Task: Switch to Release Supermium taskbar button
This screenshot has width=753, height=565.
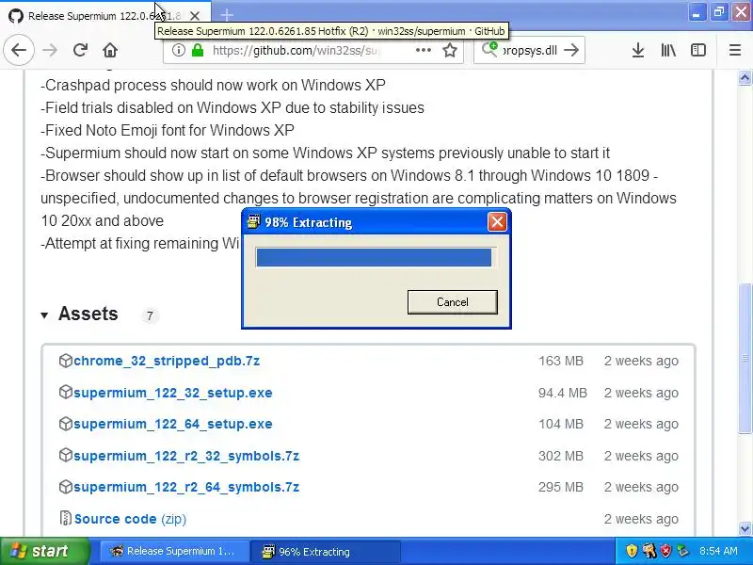Action: coord(174,551)
